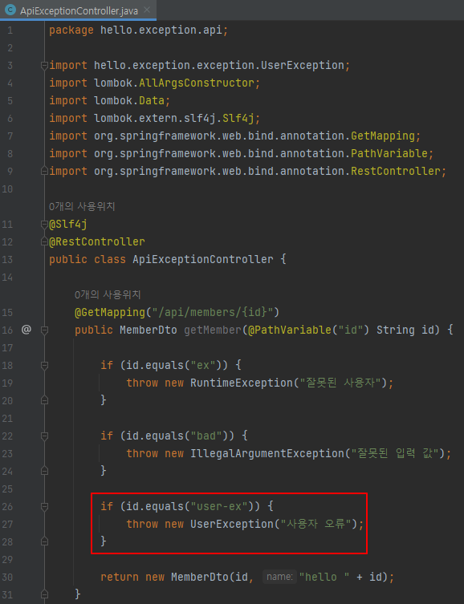464x604 pixels.
Task: Open usages hint above @Slf4j annotation
Action: (82, 207)
